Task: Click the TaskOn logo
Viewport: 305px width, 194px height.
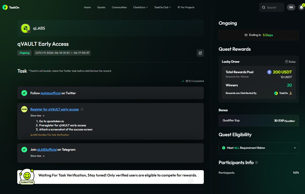Action: 11,7
